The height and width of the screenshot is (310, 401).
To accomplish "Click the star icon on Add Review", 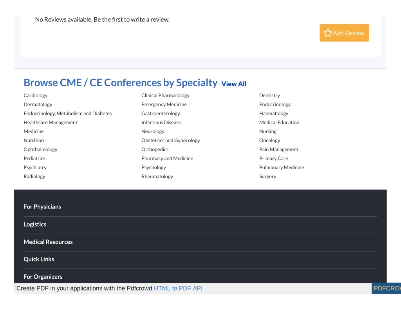I will click(328, 33).
